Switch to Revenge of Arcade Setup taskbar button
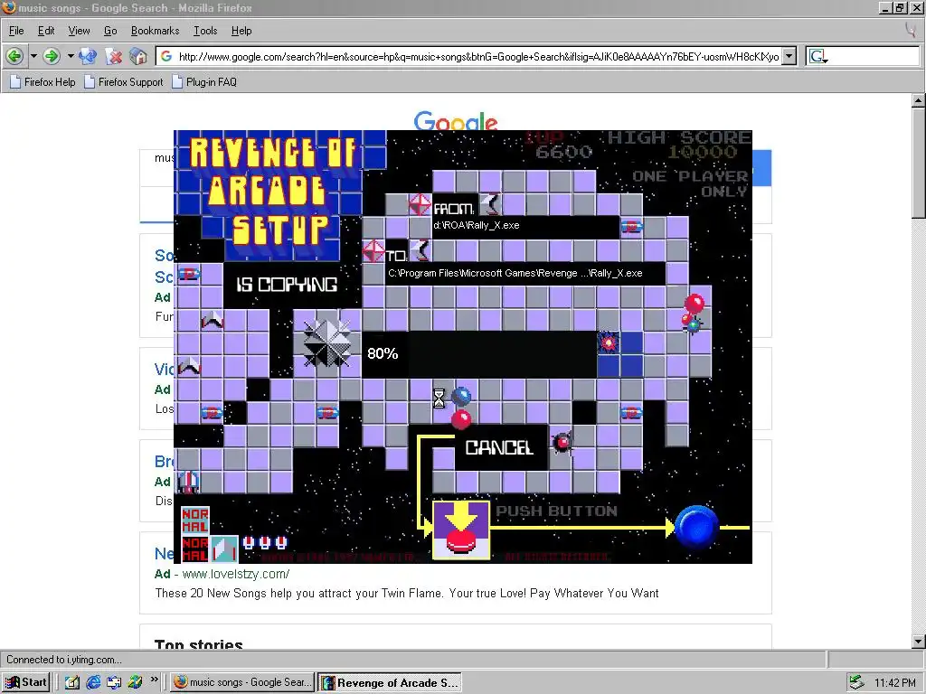Image resolution: width=926 pixels, height=694 pixels. click(x=390, y=683)
